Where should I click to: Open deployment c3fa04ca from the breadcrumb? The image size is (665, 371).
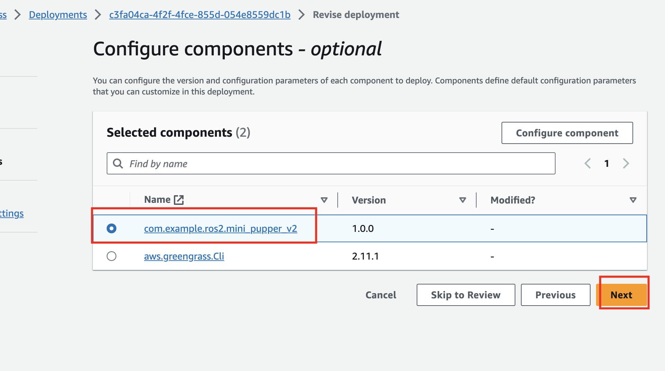[x=199, y=15]
